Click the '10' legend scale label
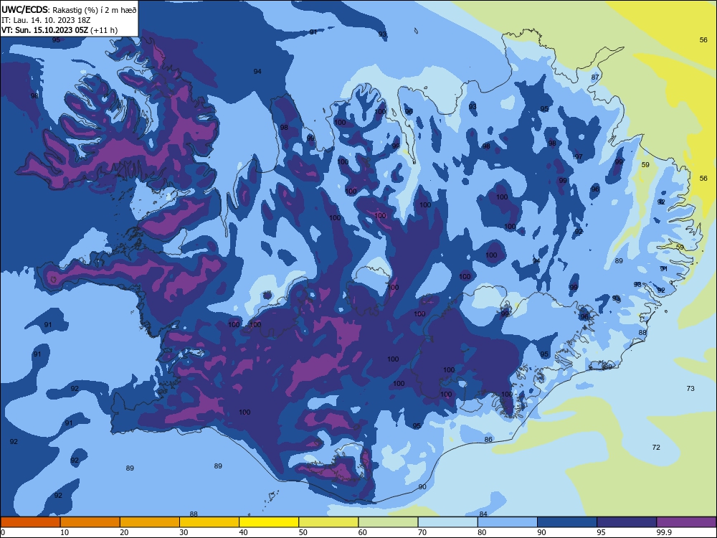 coord(65,532)
